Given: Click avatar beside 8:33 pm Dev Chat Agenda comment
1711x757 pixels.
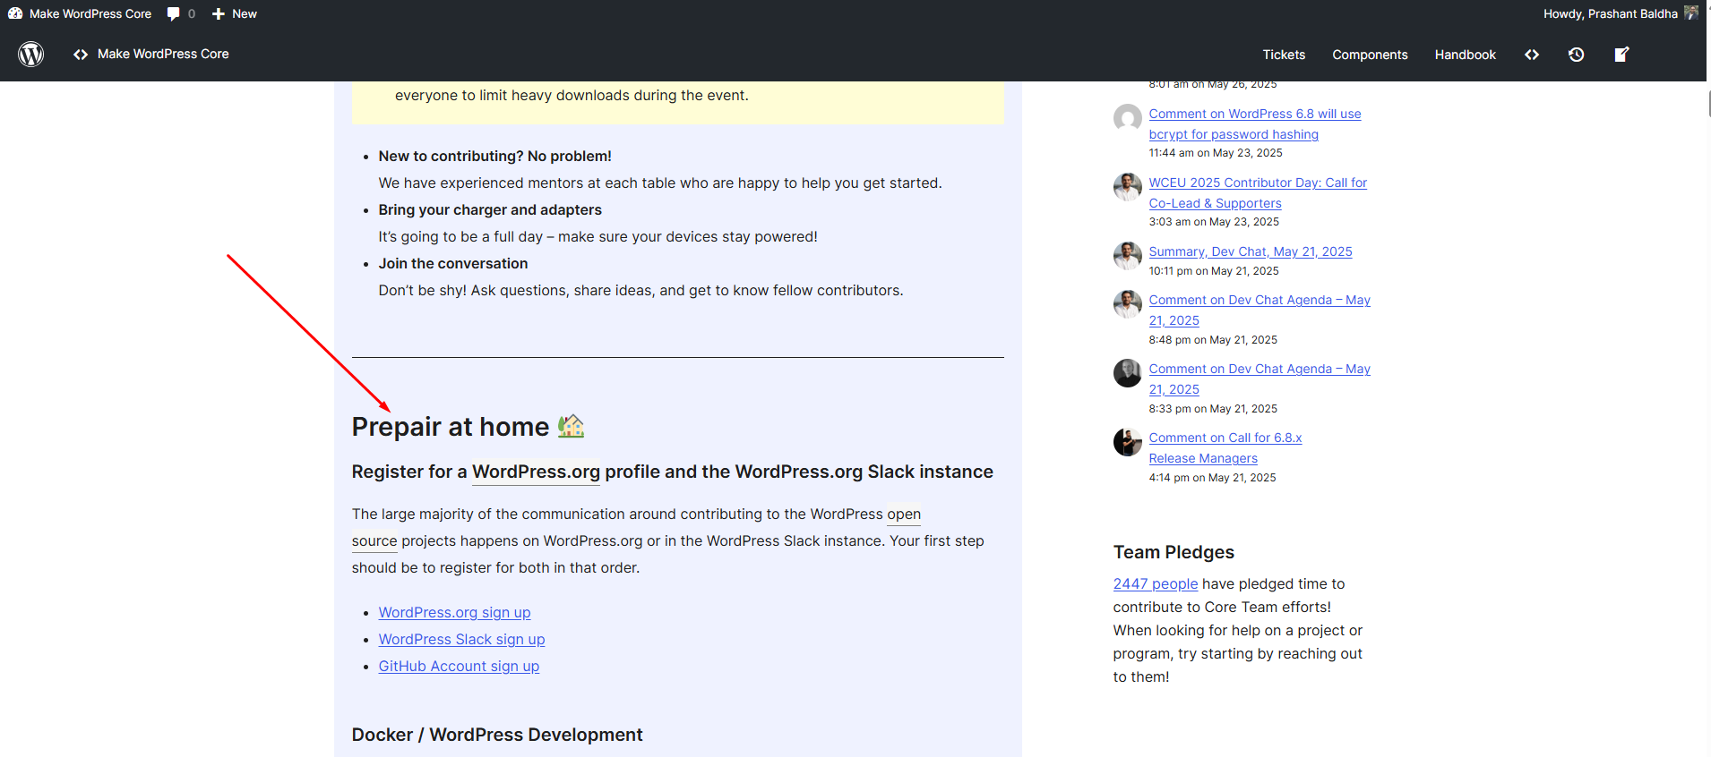Looking at the screenshot, I should pos(1128,373).
